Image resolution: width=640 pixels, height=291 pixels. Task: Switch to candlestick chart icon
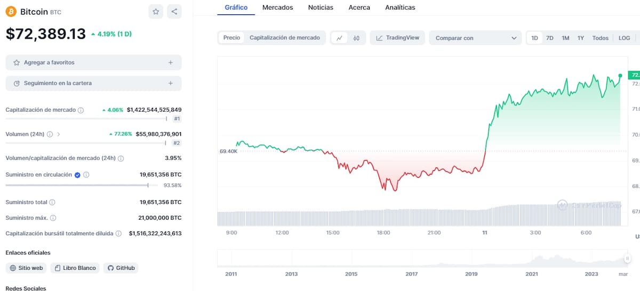(x=356, y=38)
